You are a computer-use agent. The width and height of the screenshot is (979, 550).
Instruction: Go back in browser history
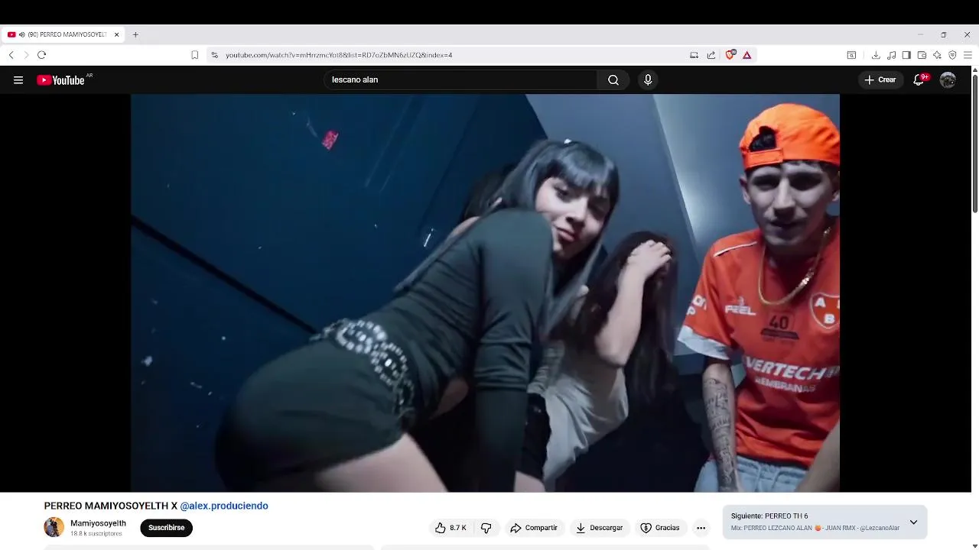(x=11, y=55)
